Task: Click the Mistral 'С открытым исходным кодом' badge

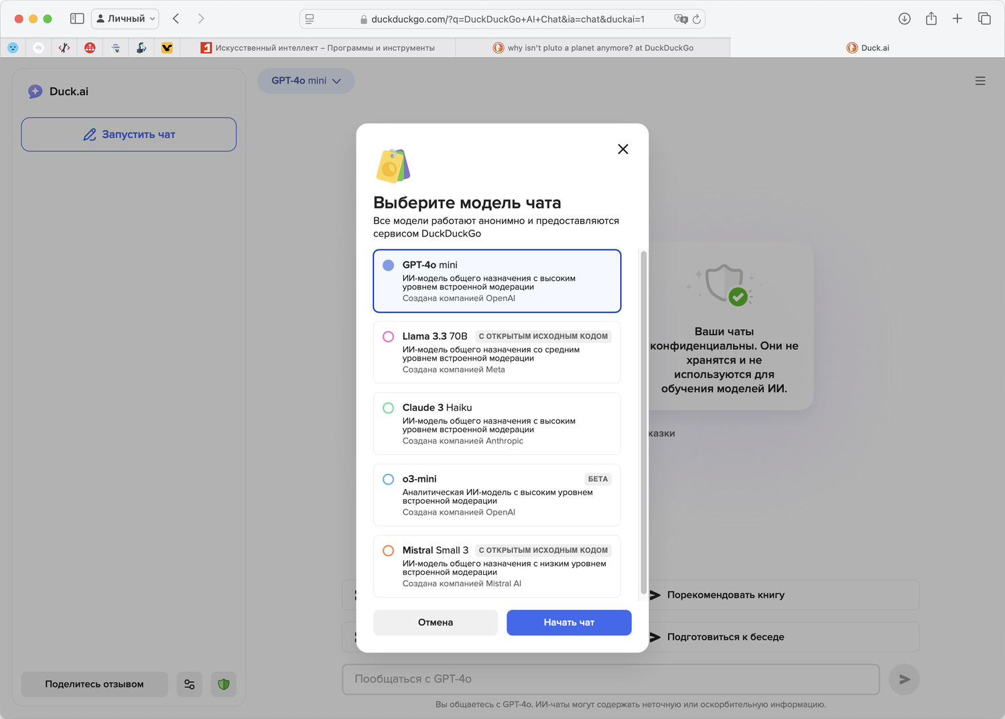Action: [543, 551]
